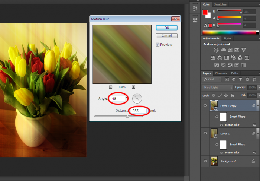Filter layers by type layers
The height and width of the screenshot is (181, 260).
coord(240,79)
